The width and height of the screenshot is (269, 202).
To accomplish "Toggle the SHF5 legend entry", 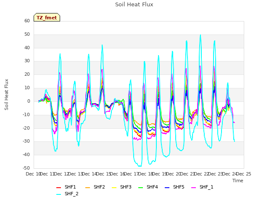I will point(174,187).
